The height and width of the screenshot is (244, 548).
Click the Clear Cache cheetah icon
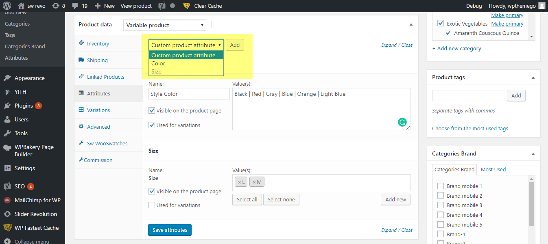click(x=187, y=6)
